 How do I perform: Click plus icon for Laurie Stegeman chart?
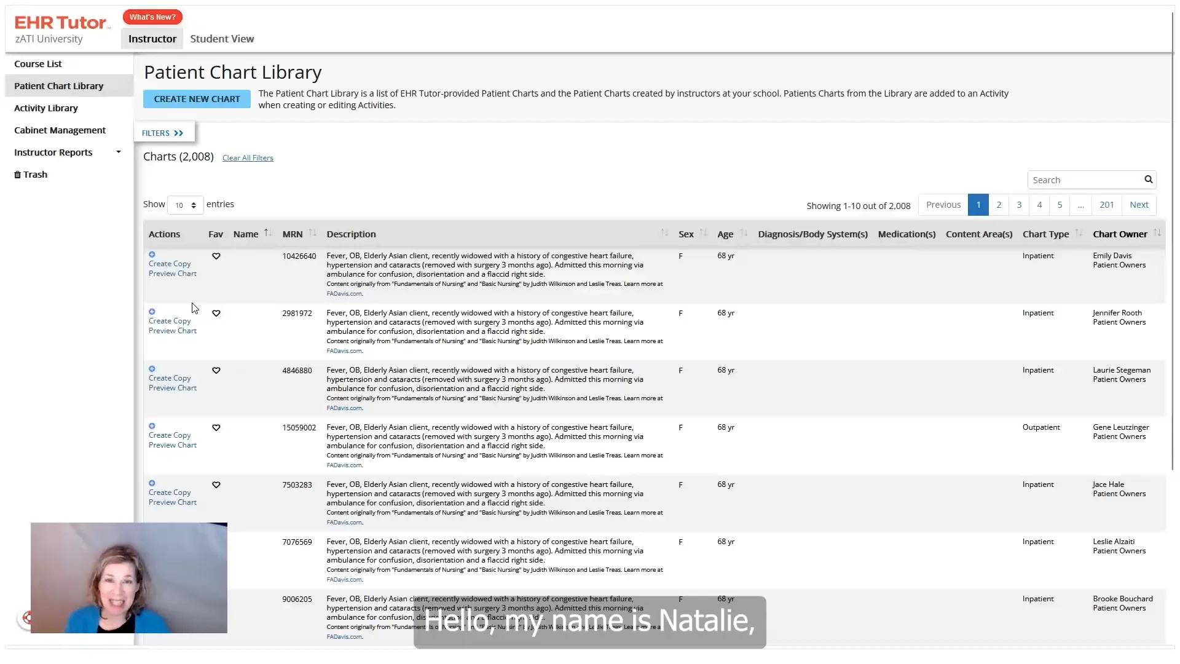pos(152,369)
